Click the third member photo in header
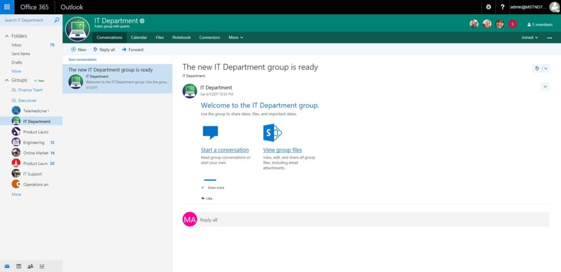 (x=500, y=24)
